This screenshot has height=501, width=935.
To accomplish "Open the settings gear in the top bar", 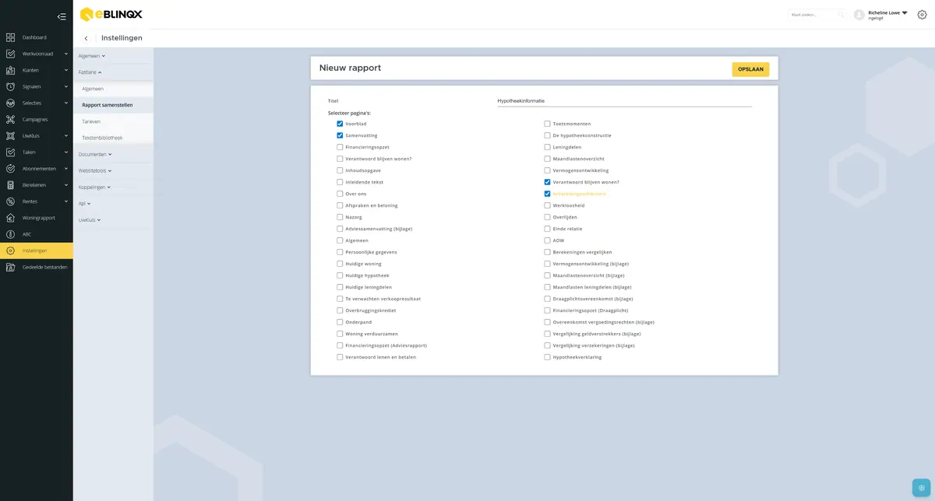I will (x=923, y=15).
